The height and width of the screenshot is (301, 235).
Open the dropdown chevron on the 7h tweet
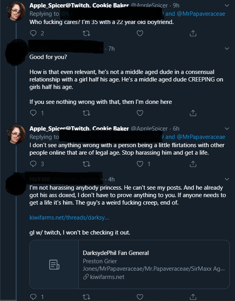(x=227, y=48)
